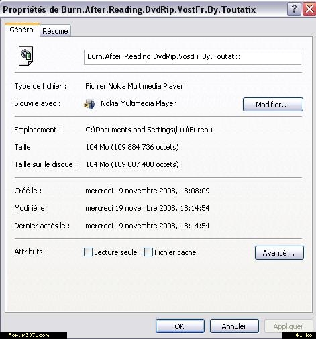316x339 pixels.
Task: Click the Emplacement path text
Action: pyautogui.click(x=149, y=130)
